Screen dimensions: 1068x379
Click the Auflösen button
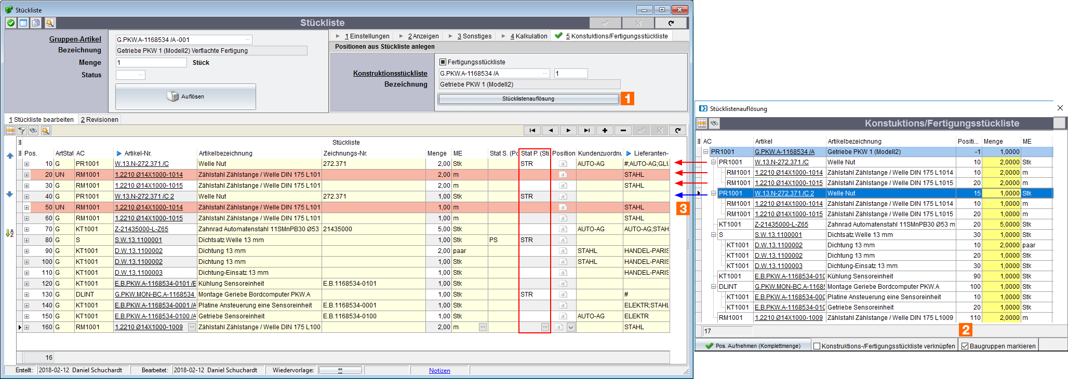pyautogui.click(x=185, y=96)
